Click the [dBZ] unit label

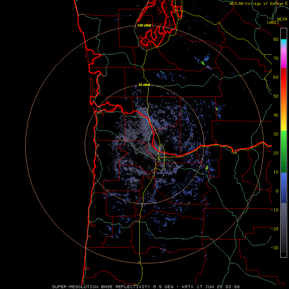click(273, 22)
